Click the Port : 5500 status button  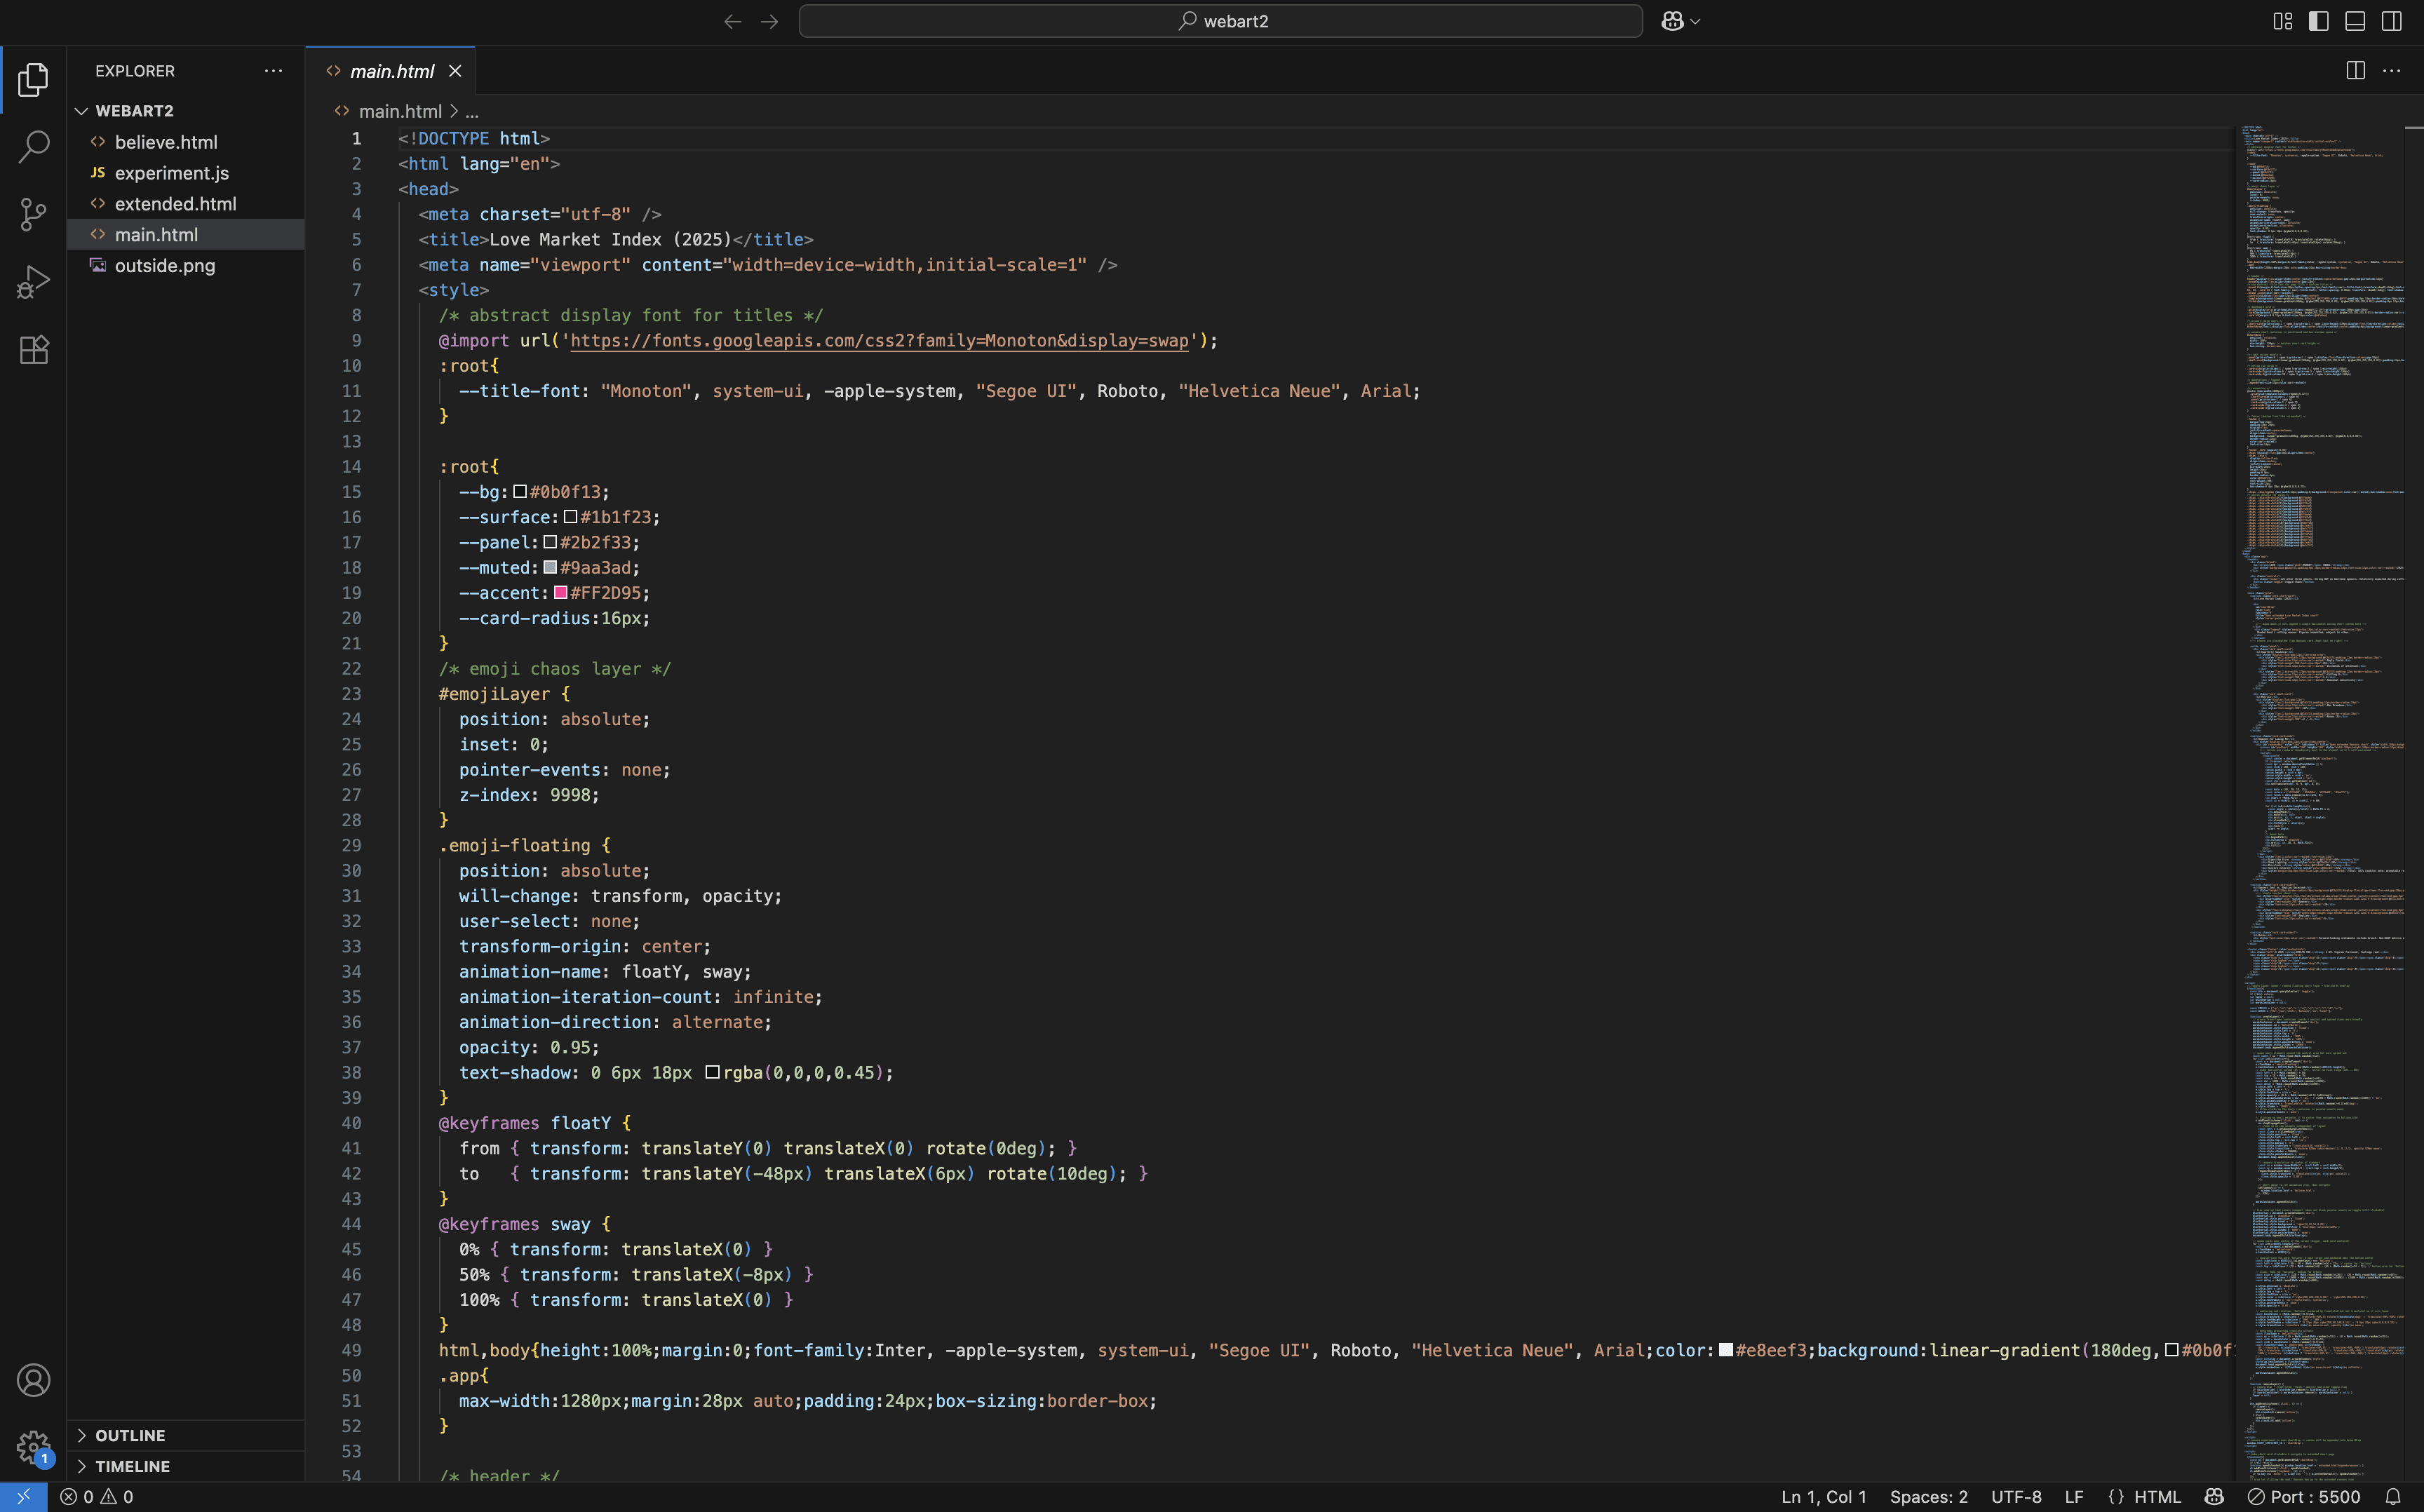point(2304,1497)
